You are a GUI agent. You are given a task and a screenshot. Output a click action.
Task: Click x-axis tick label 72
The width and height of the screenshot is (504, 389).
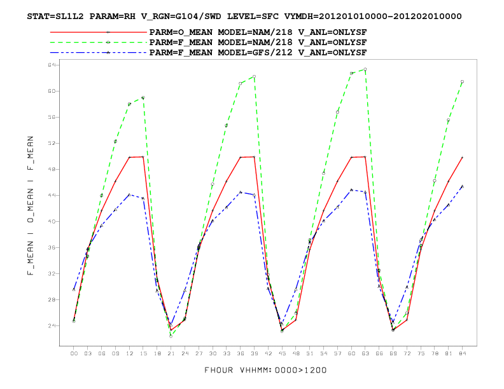click(x=407, y=353)
